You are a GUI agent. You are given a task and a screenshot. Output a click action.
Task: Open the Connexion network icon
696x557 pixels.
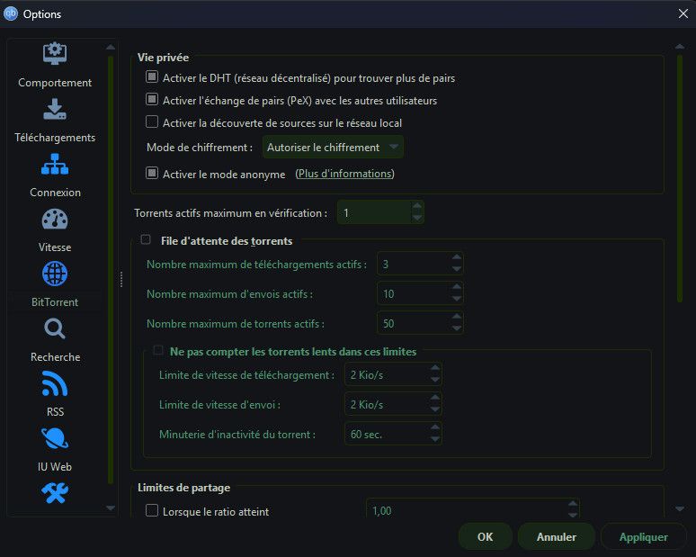pyautogui.click(x=55, y=164)
